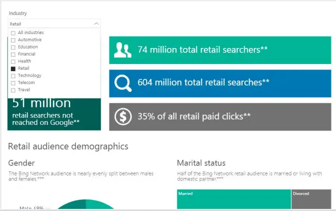Click the 51 million retail searchers tile

point(54,114)
